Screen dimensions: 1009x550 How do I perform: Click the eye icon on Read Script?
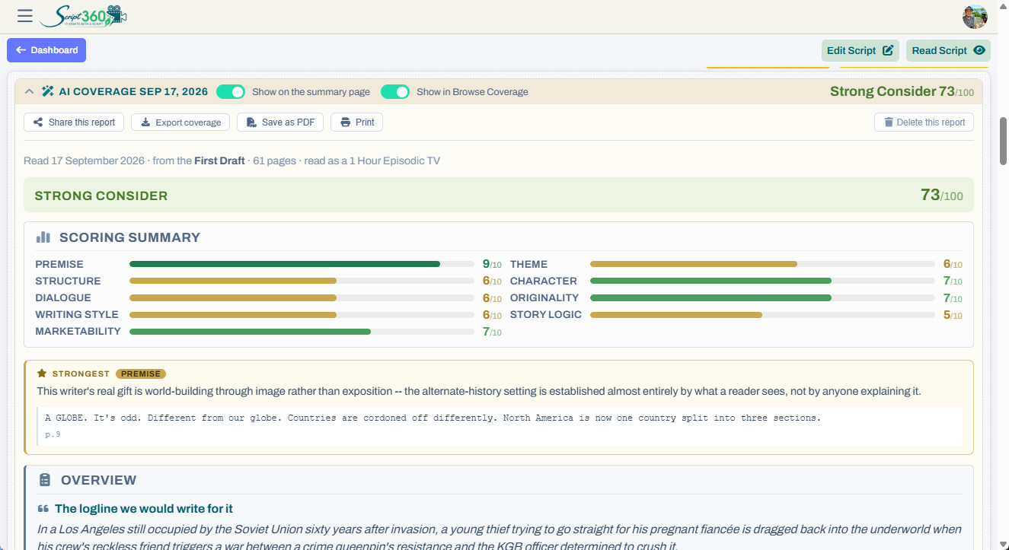979,51
